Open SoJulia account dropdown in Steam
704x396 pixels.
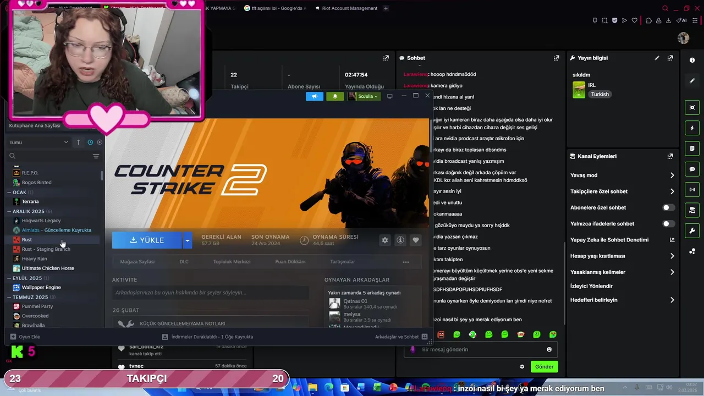point(364,96)
